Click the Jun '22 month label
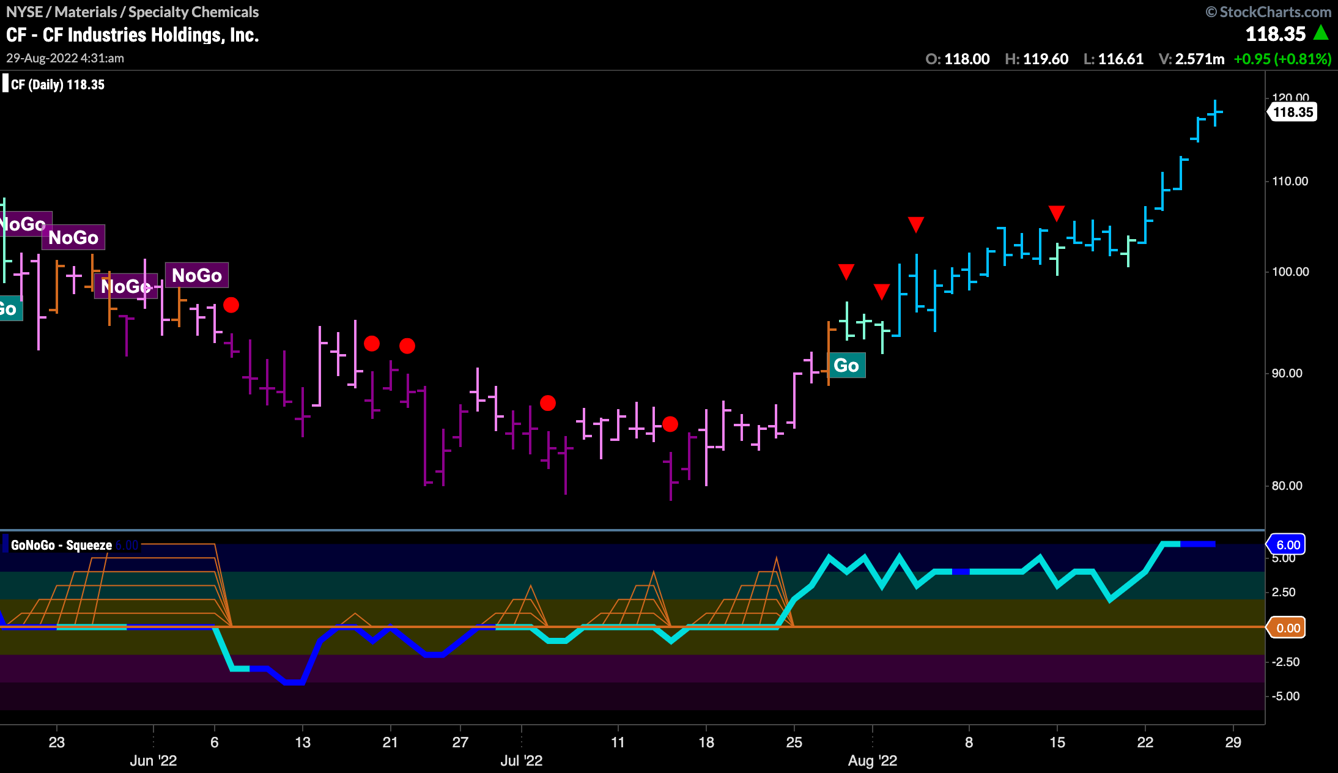Viewport: 1338px width, 773px height. [x=153, y=761]
